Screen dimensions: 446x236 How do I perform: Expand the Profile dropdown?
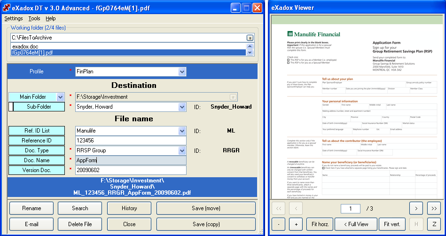182,71
